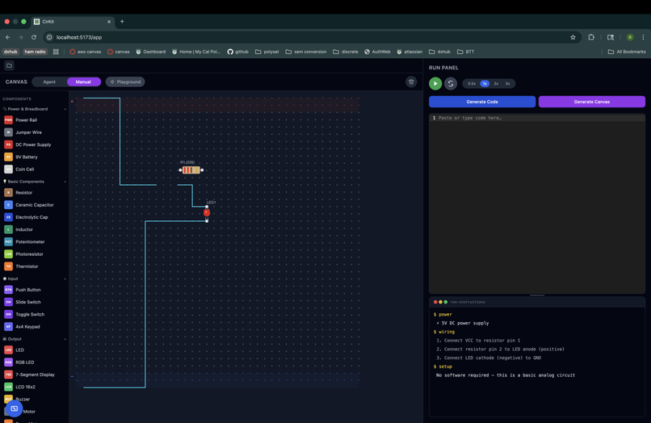This screenshot has width=651, height=423.
Task: Run the simulation with play button
Action: pyautogui.click(x=435, y=83)
